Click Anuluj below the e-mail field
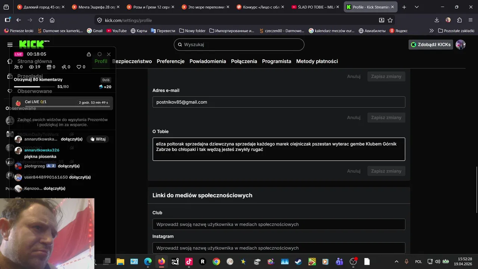Screen dimensions: 478x269 pyautogui.click(x=354, y=117)
